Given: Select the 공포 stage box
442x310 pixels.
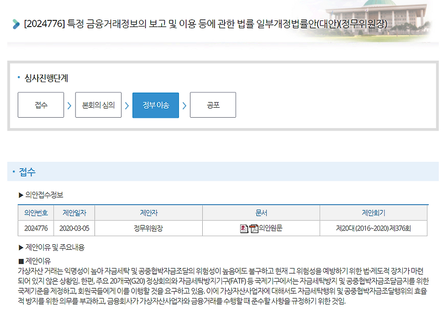Looking at the screenshot, I should [213, 105].
